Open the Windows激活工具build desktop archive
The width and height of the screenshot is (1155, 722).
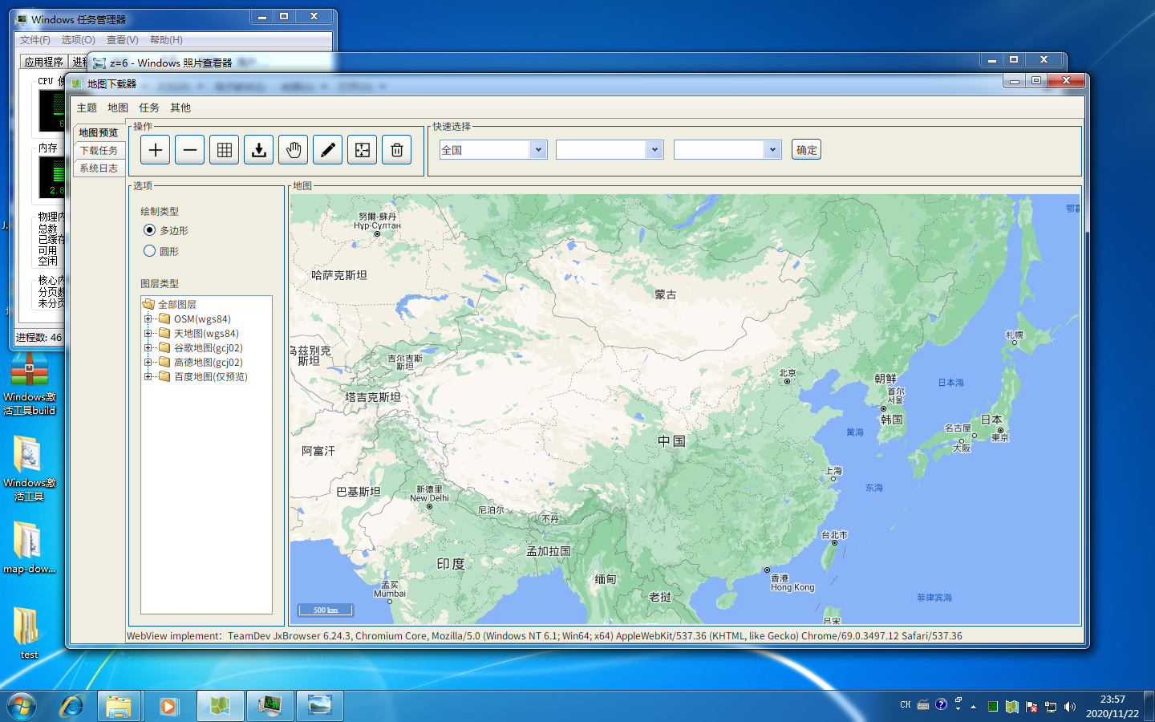[x=29, y=384]
